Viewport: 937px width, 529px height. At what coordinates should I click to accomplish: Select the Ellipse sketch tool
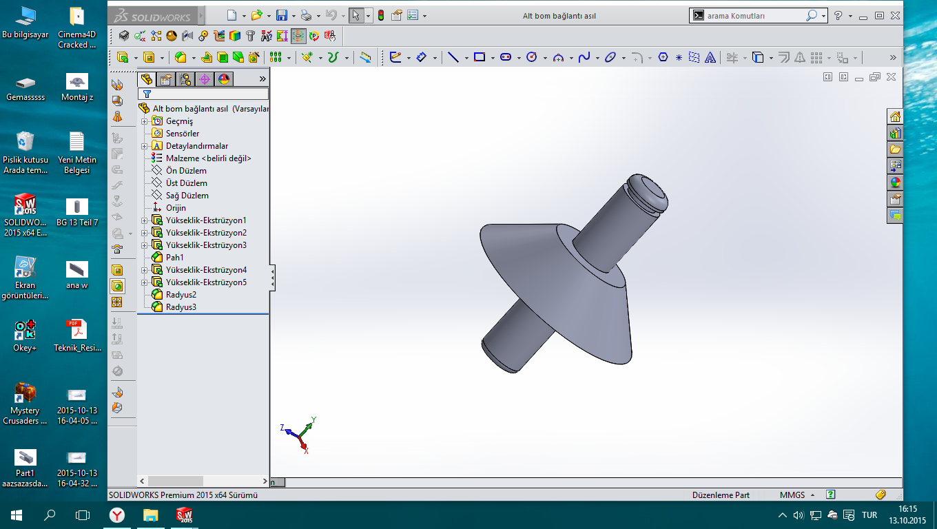[610, 58]
